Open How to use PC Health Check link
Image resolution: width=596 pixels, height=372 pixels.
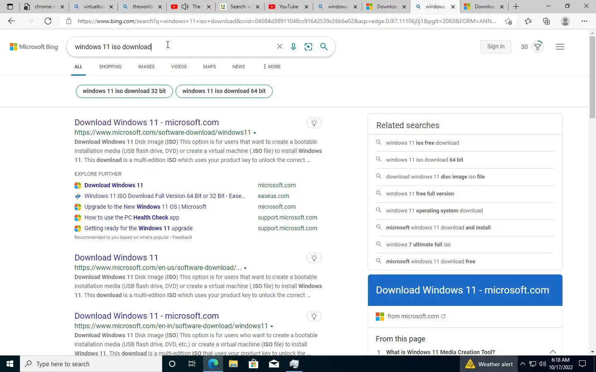click(x=132, y=217)
